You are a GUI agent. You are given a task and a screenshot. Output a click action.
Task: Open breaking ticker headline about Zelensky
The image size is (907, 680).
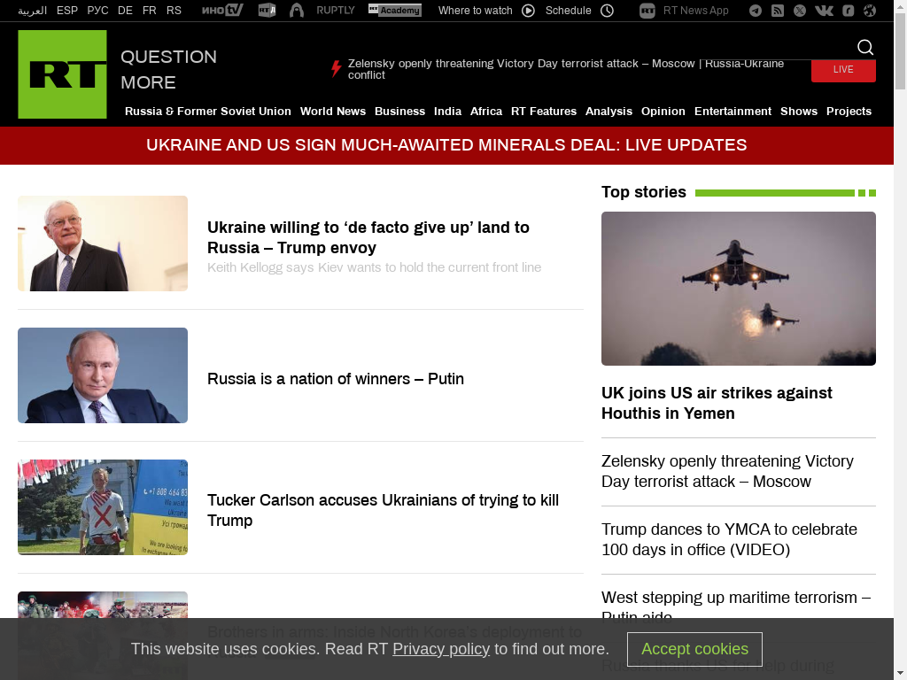coord(566,69)
